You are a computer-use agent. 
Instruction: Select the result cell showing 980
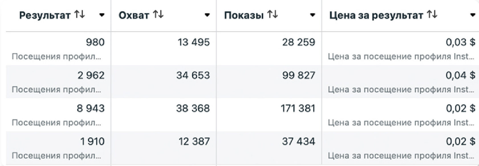point(58,49)
